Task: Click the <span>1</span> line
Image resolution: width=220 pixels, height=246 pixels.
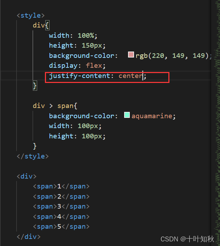Action: point(61,187)
